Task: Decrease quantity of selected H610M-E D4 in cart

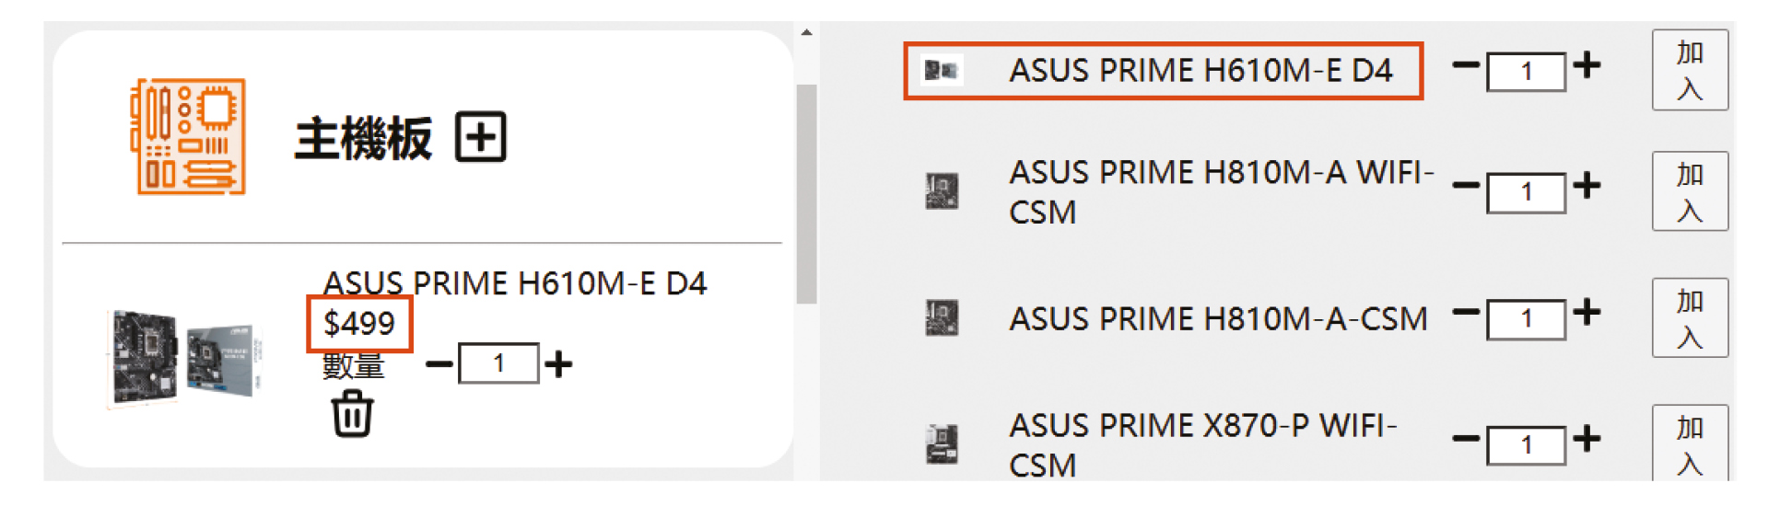Action: (x=439, y=364)
